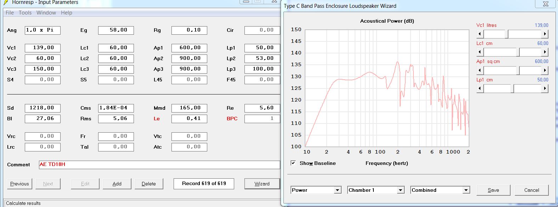Click the Vc1 field showing 139,00
This screenshot has width=558, height=207.
(x=43, y=48)
